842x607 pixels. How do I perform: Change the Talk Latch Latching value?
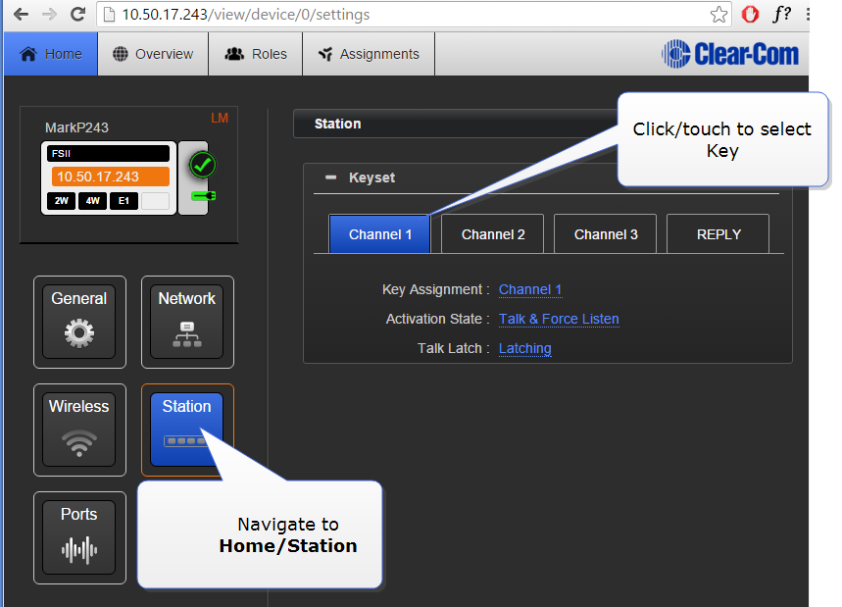pyautogui.click(x=524, y=348)
